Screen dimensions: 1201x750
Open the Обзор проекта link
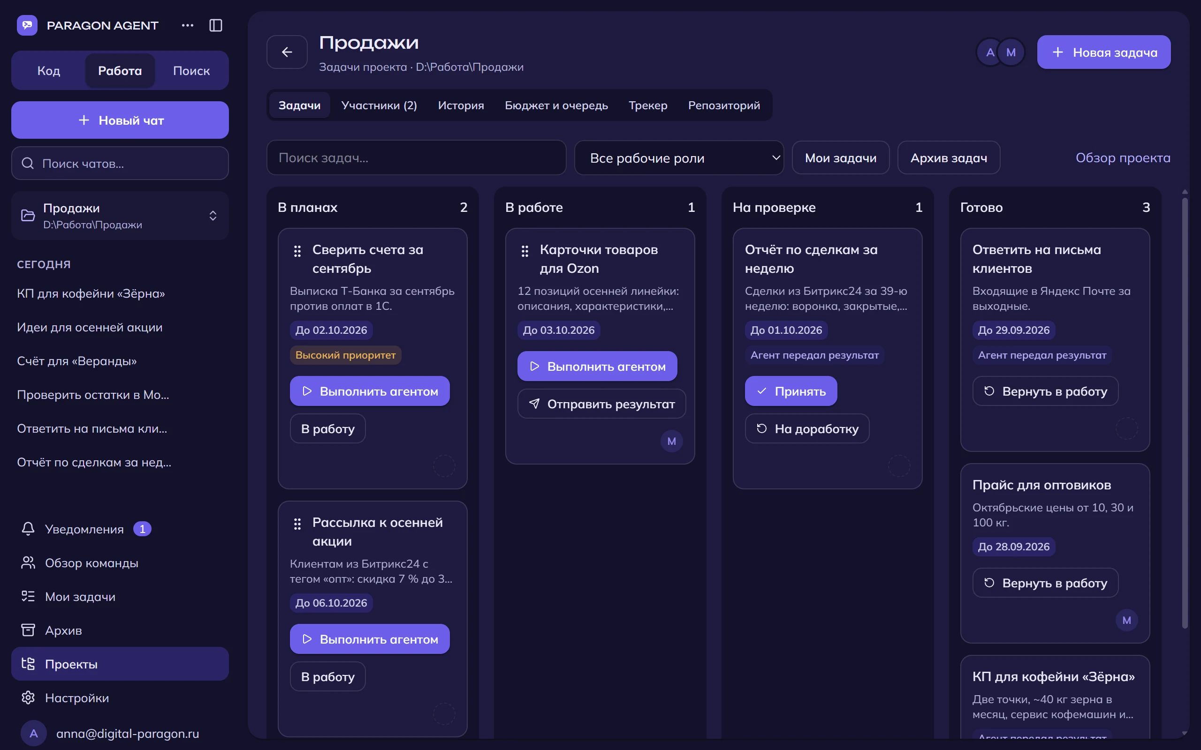1123,158
